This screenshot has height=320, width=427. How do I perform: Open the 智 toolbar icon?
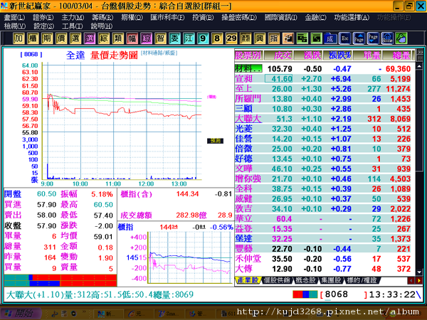(160, 38)
